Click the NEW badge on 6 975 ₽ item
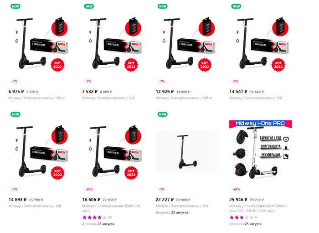319x233 pixels. pos(15,6)
